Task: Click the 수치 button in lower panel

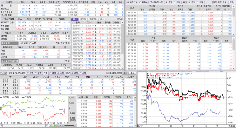Action: tap(125, 73)
